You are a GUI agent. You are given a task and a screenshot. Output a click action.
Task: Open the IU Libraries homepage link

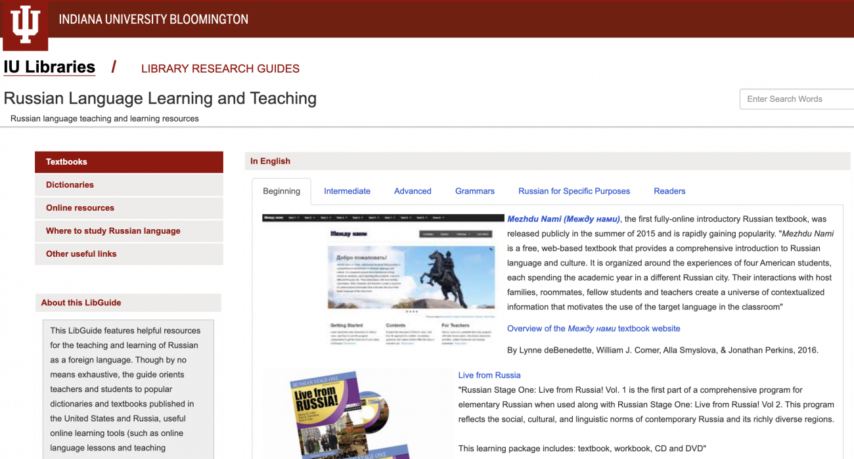[49, 66]
